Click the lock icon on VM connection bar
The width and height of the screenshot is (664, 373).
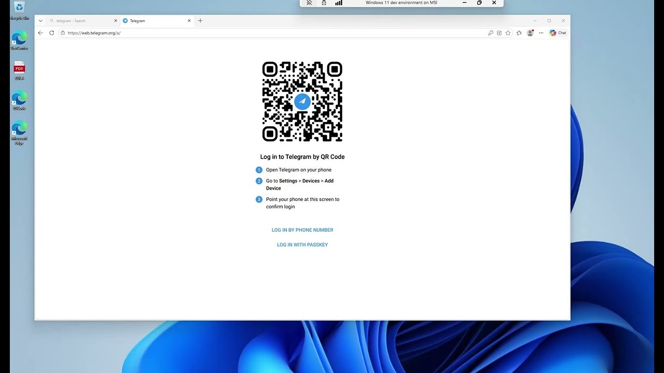324,3
